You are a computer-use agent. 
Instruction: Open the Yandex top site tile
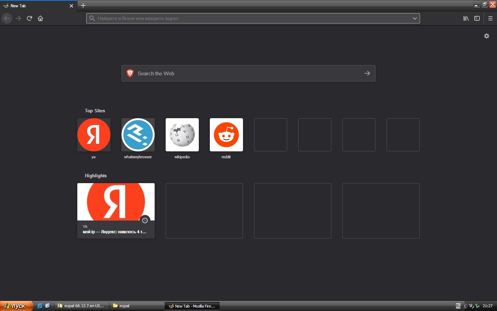point(94,135)
